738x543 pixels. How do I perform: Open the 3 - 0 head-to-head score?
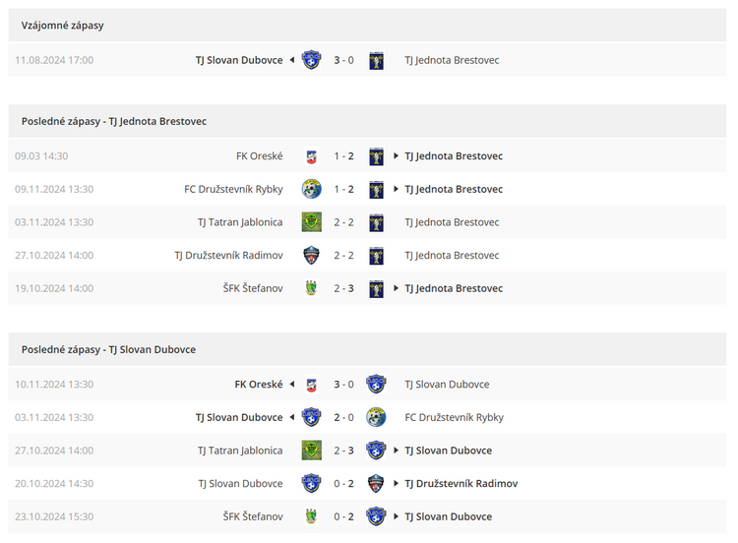pyautogui.click(x=343, y=60)
